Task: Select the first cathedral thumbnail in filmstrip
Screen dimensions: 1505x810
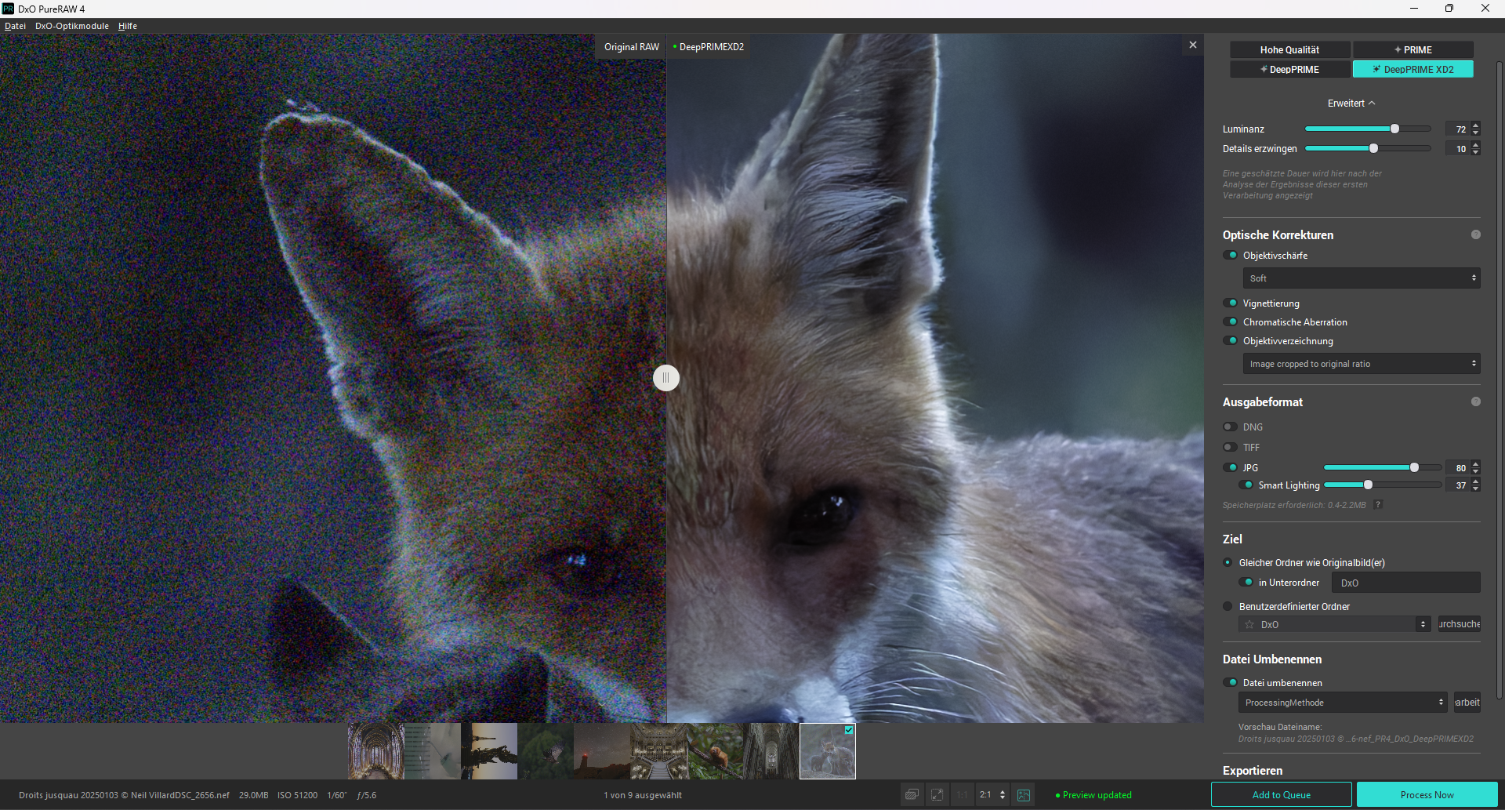Action: (376, 751)
